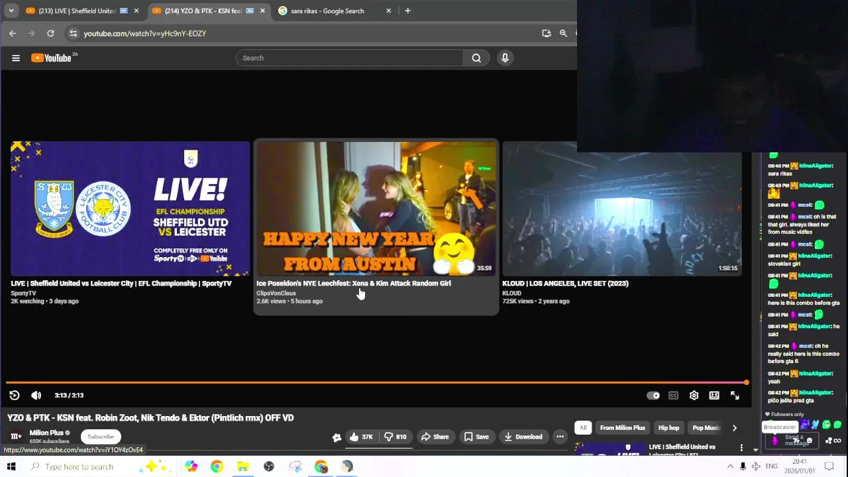The image size is (848, 477).
Task: Click the extension icon left of Like
Action: click(337, 437)
